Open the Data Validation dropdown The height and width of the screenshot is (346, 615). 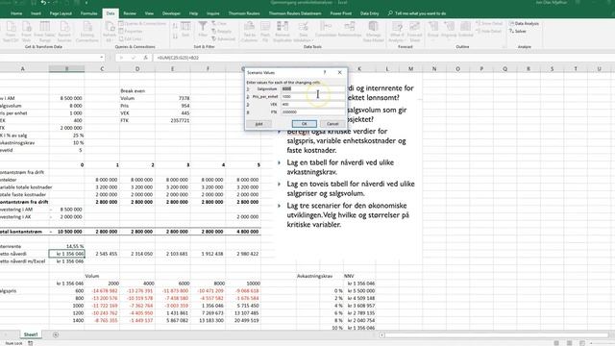click(304, 32)
